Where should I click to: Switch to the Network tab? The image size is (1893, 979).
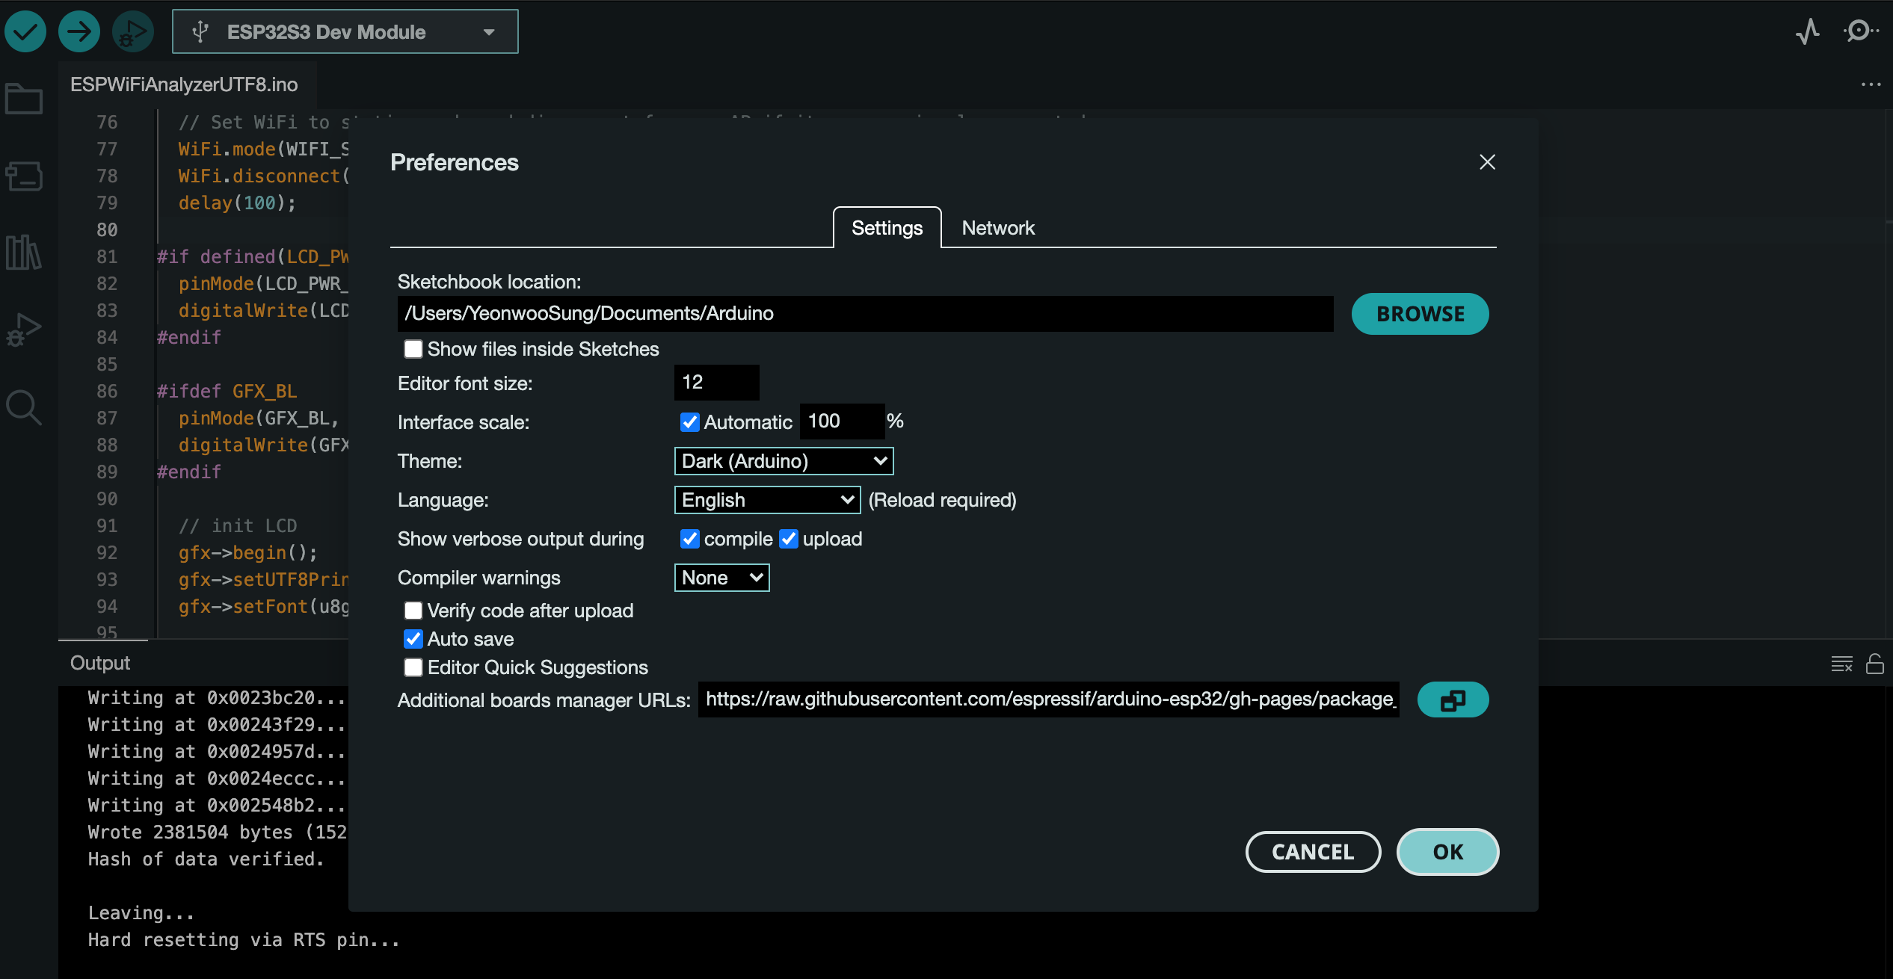[997, 228]
